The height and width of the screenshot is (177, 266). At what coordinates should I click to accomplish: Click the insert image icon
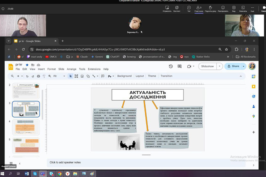[82, 76]
